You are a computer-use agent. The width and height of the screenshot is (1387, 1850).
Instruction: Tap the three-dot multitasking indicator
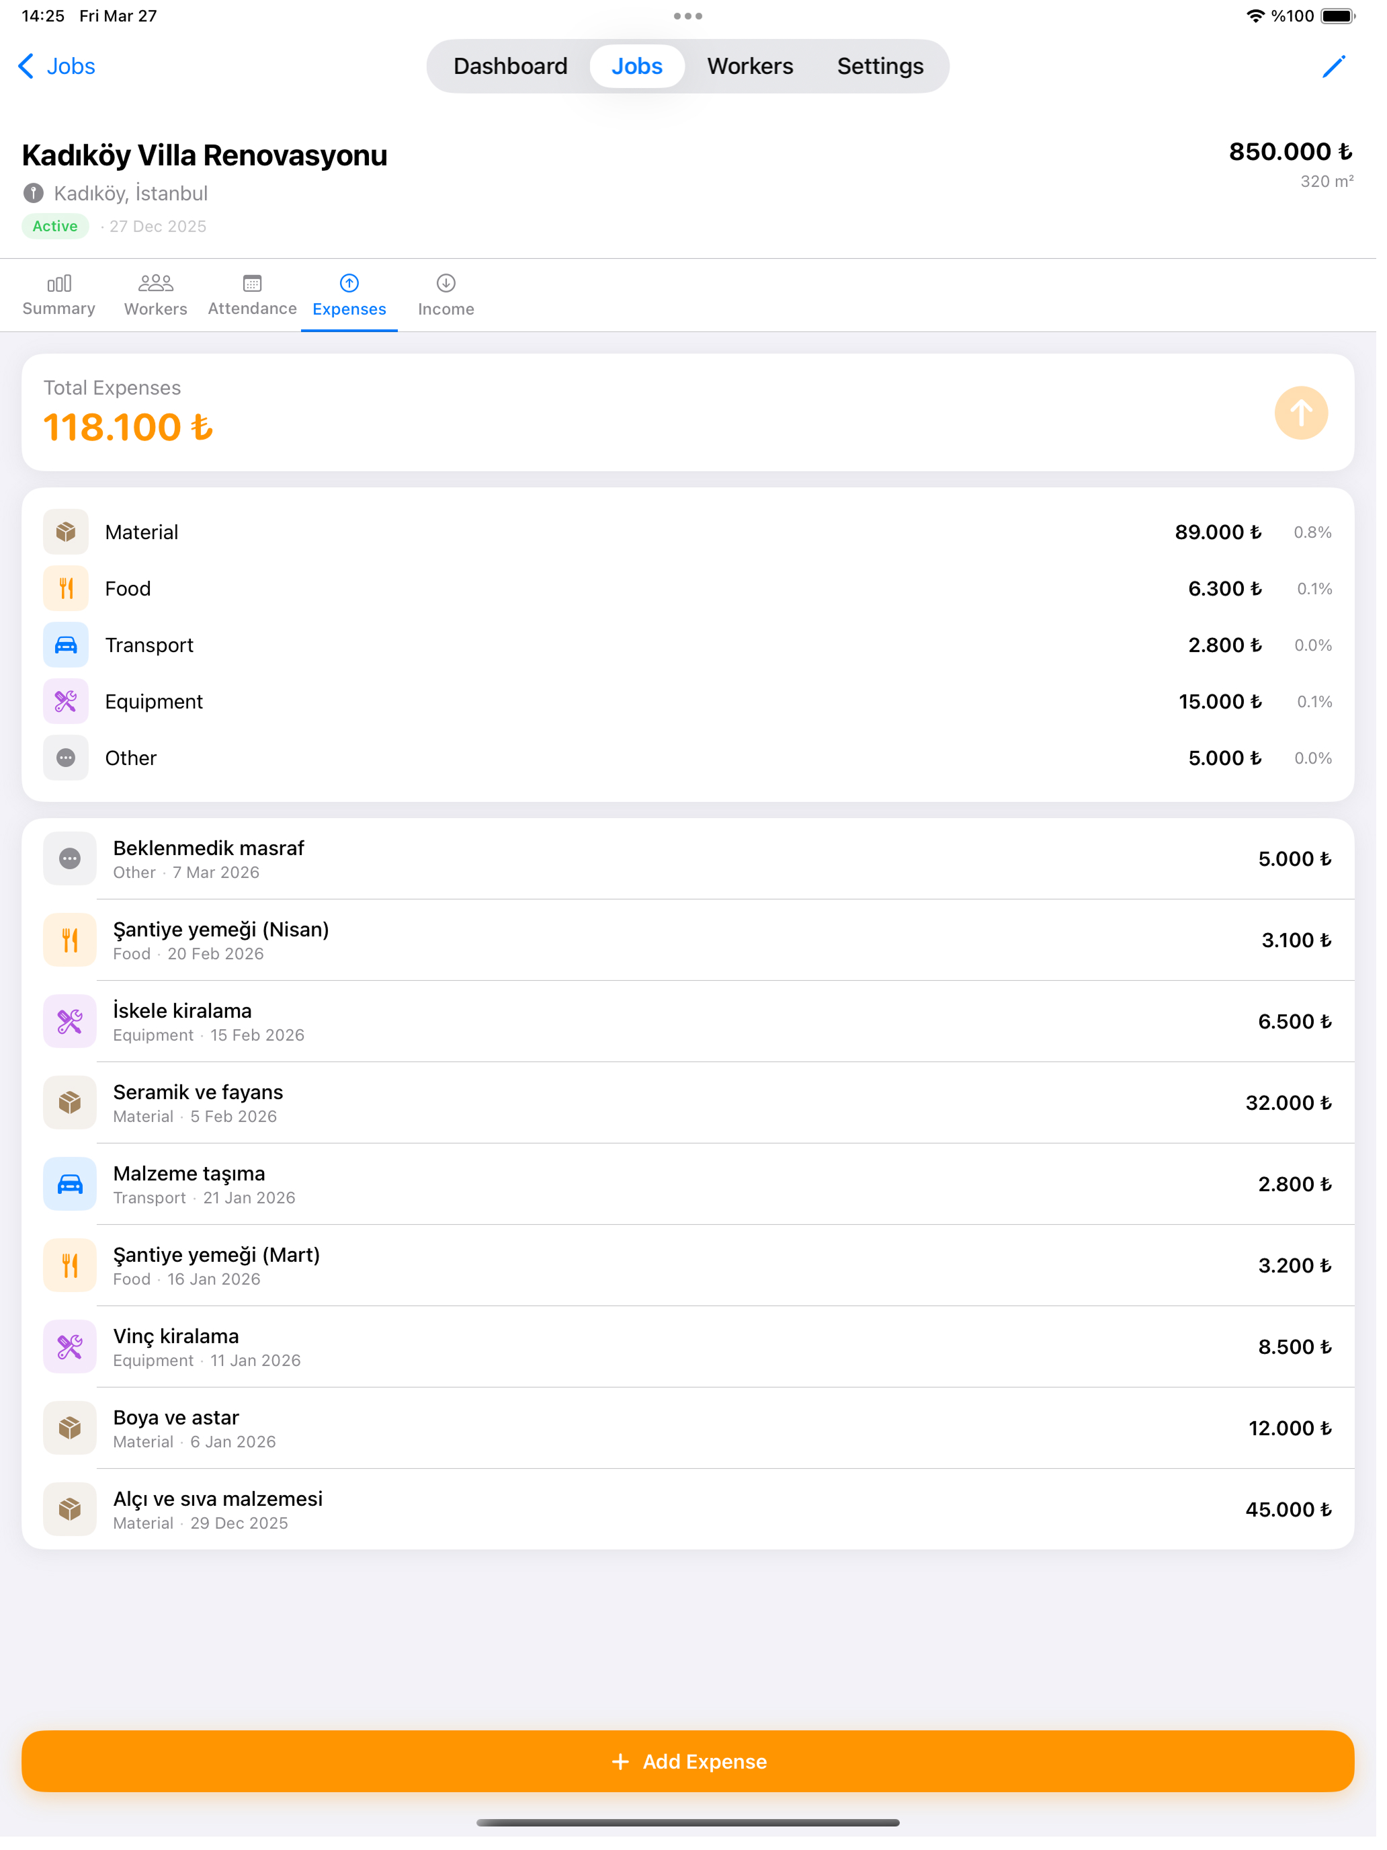(x=687, y=16)
